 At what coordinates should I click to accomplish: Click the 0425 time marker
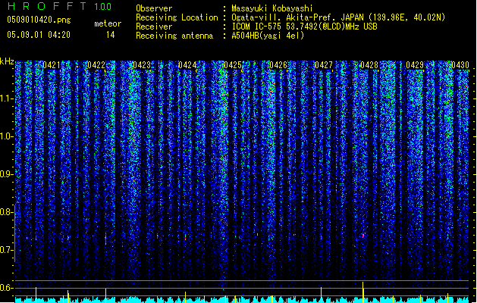pos(233,65)
